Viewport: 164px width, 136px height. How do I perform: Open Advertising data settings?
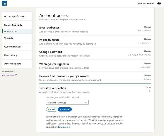click(x=13, y=64)
